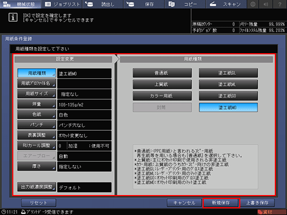Click the speaker sound icon

266,4
